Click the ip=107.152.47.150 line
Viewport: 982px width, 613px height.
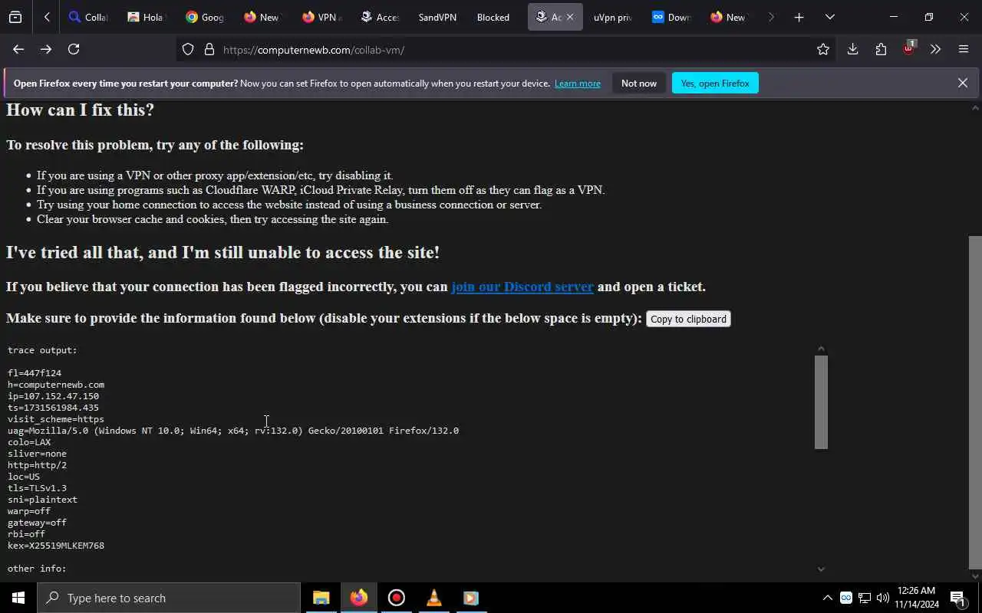(x=54, y=396)
